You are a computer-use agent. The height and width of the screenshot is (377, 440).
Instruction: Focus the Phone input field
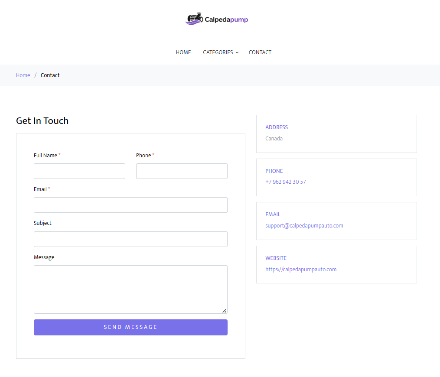pyautogui.click(x=182, y=171)
